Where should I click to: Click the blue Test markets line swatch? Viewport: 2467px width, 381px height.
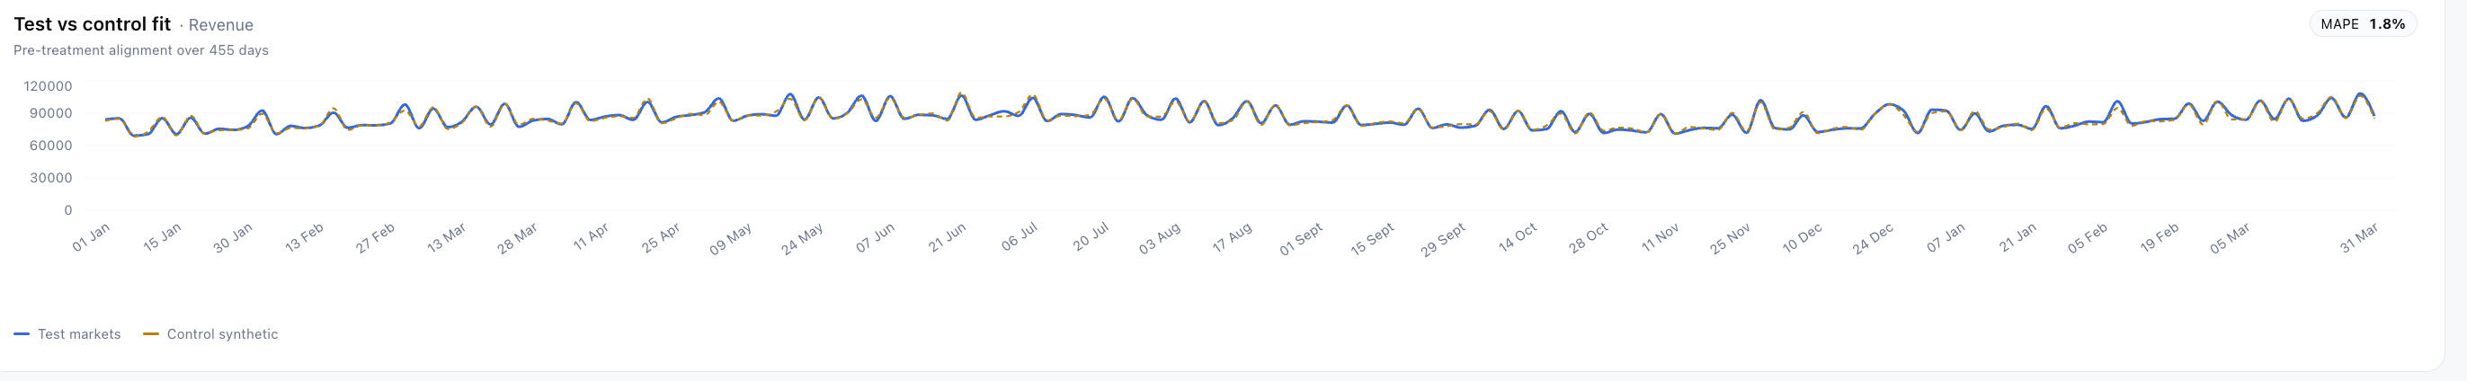(x=21, y=334)
